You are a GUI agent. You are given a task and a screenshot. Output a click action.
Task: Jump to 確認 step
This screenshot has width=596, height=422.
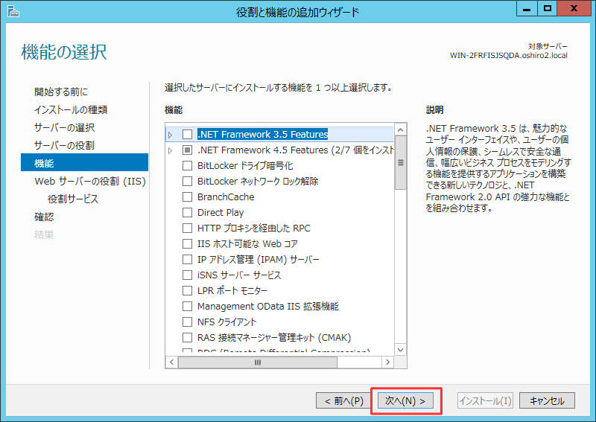44,217
